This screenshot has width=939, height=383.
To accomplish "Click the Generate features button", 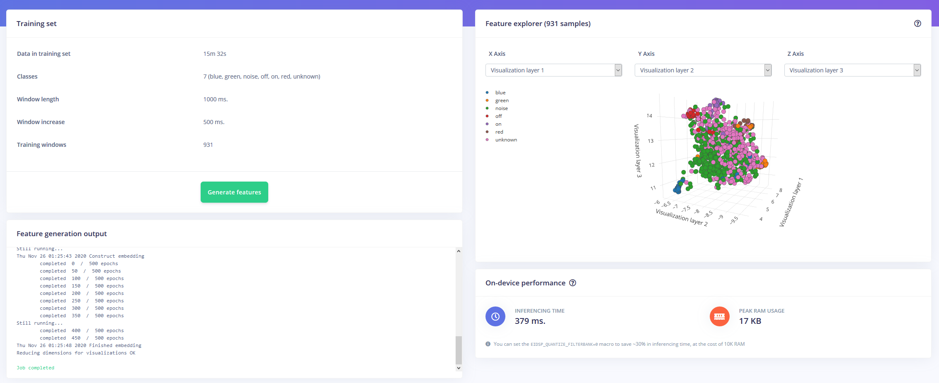I will [234, 192].
